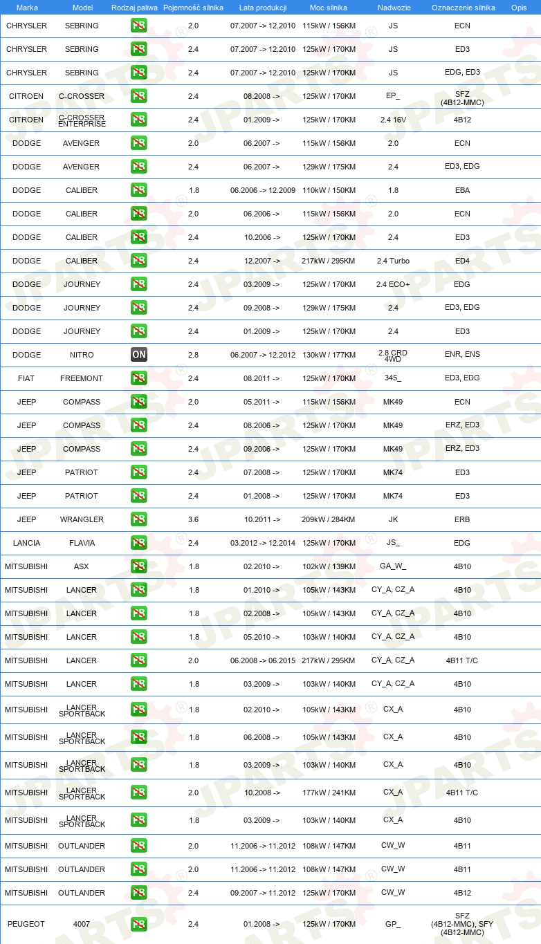The image size is (541, 944).
Task: Select the EBA engine code cell
Action: 462,190
